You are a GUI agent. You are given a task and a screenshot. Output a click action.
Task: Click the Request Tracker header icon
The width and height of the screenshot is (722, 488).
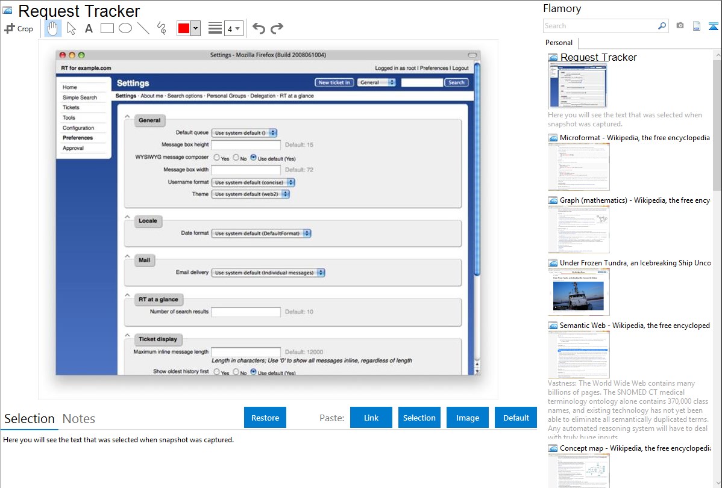7,10
